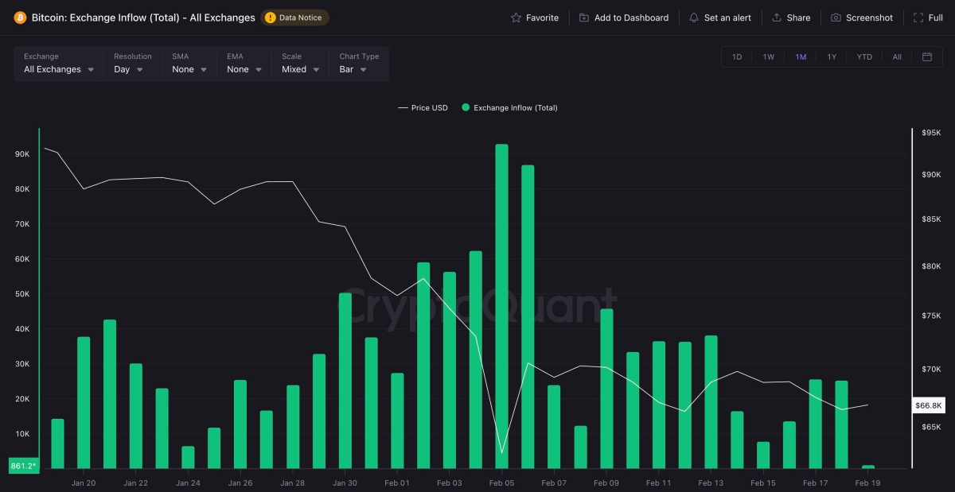Click the $66.8K price label
955x492 pixels.
pos(928,405)
